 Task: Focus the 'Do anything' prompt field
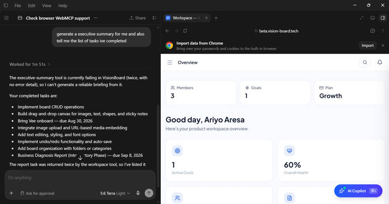click(80, 178)
